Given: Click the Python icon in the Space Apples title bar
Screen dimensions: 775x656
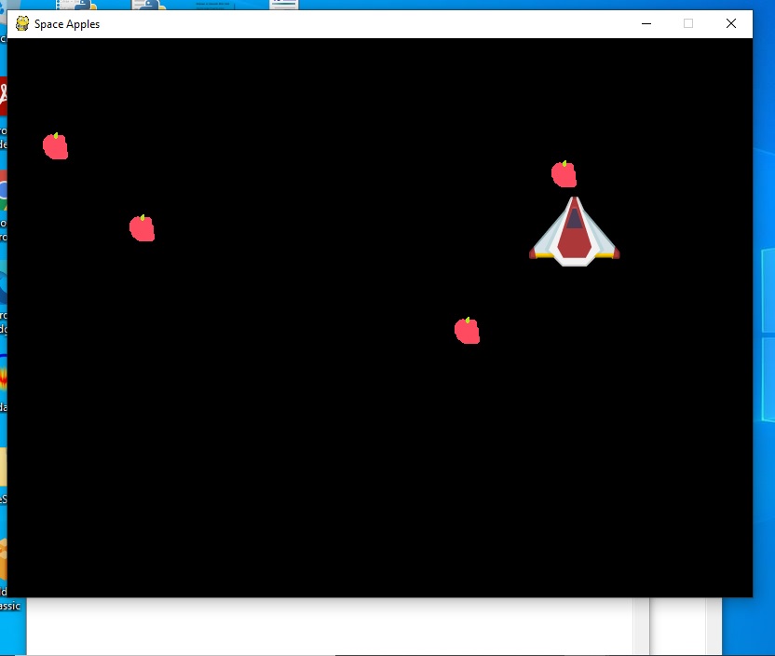Looking at the screenshot, I should [22, 23].
